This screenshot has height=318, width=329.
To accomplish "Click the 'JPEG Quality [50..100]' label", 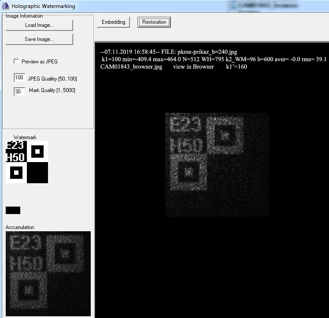I will coord(52,79).
